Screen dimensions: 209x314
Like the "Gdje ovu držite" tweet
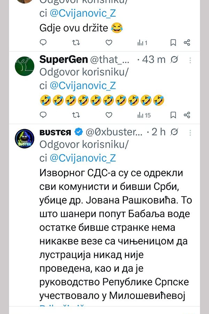tap(109, 43)
